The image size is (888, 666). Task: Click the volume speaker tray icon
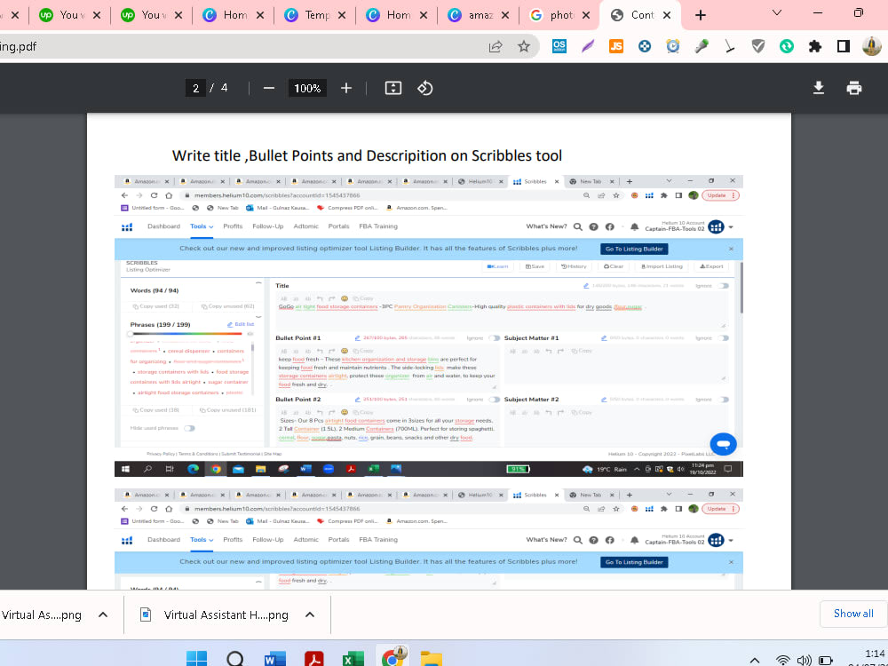click(804, 661)
